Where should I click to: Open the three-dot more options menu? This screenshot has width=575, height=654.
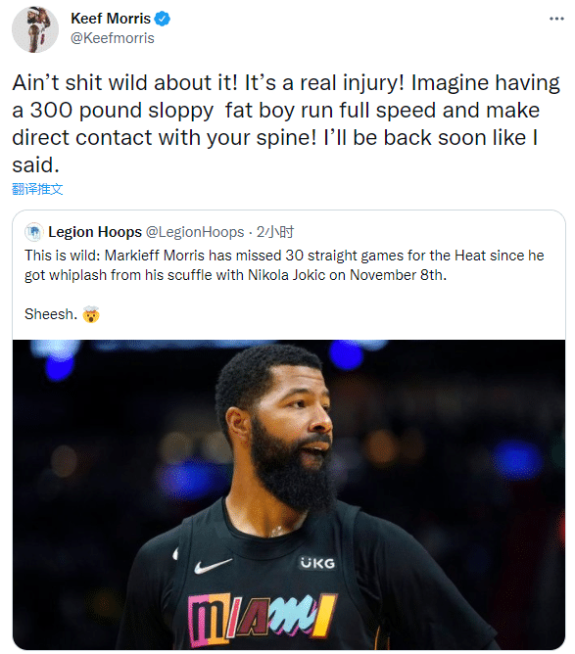pyautogui.click(x=556, y=19)
